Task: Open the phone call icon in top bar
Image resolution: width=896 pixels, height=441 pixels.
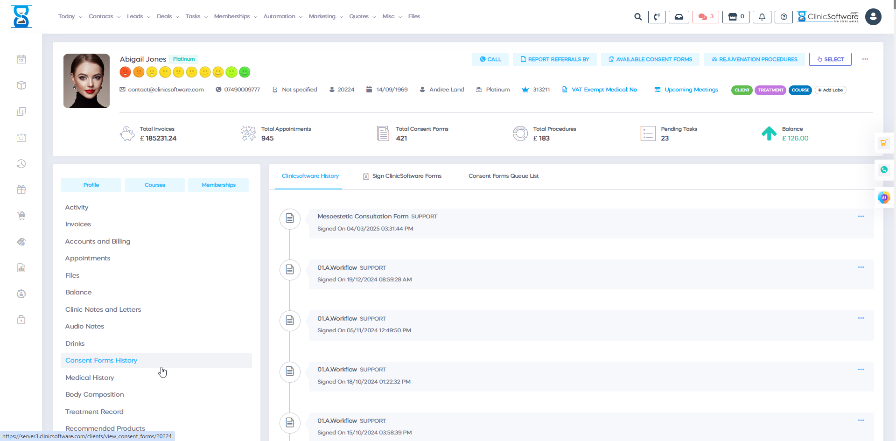Action: [657, 17]
